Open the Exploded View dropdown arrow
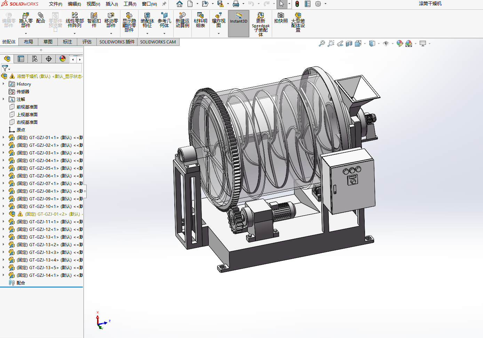Screen dimensions: 483x338 pyautogui.click(x=219, y=34)
